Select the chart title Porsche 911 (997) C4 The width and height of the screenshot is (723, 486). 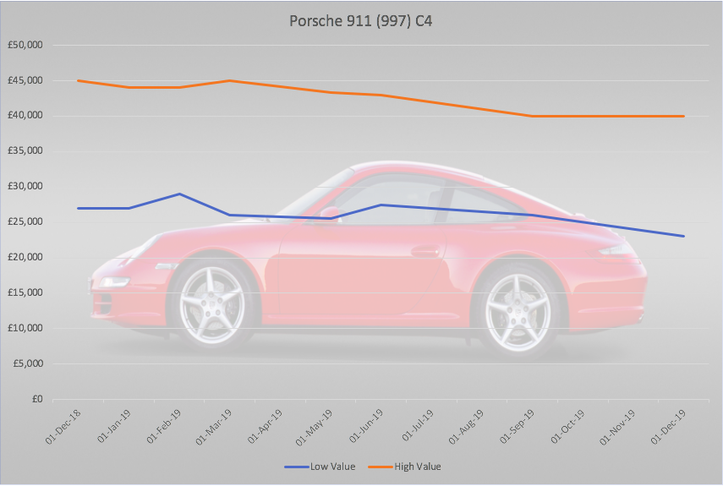[x=360, y=21]
